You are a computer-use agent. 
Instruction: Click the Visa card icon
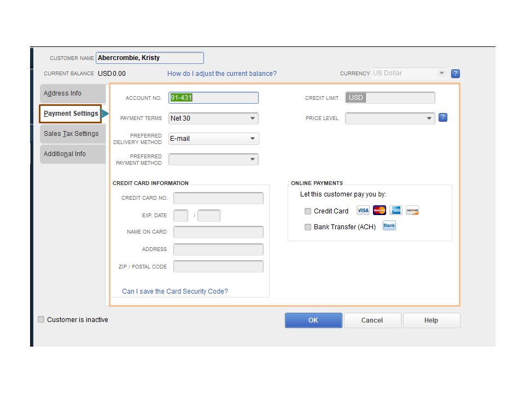363,210
